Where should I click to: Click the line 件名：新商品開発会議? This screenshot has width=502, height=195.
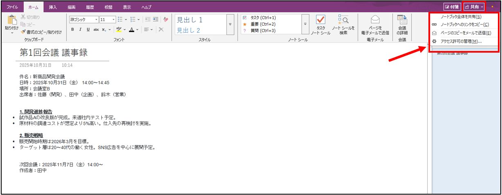tap(42, 77)
